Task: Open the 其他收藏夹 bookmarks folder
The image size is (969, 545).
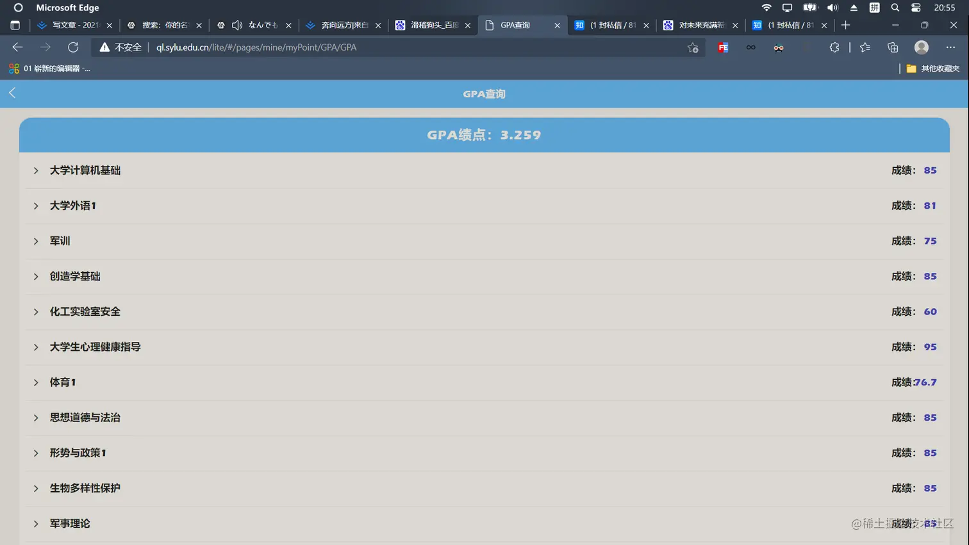Action: coord(932,69)
